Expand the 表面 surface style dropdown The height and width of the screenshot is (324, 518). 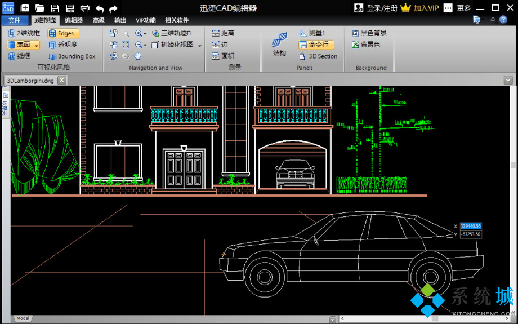tap(37, 45)
